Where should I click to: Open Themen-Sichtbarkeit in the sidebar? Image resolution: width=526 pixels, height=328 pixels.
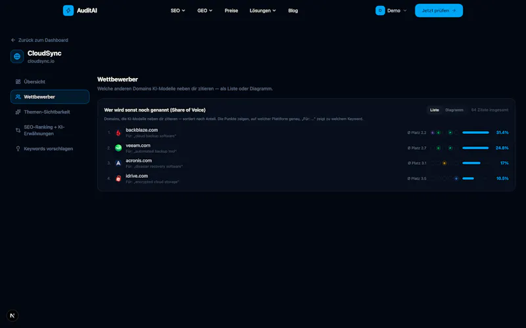tap(50, 112)
